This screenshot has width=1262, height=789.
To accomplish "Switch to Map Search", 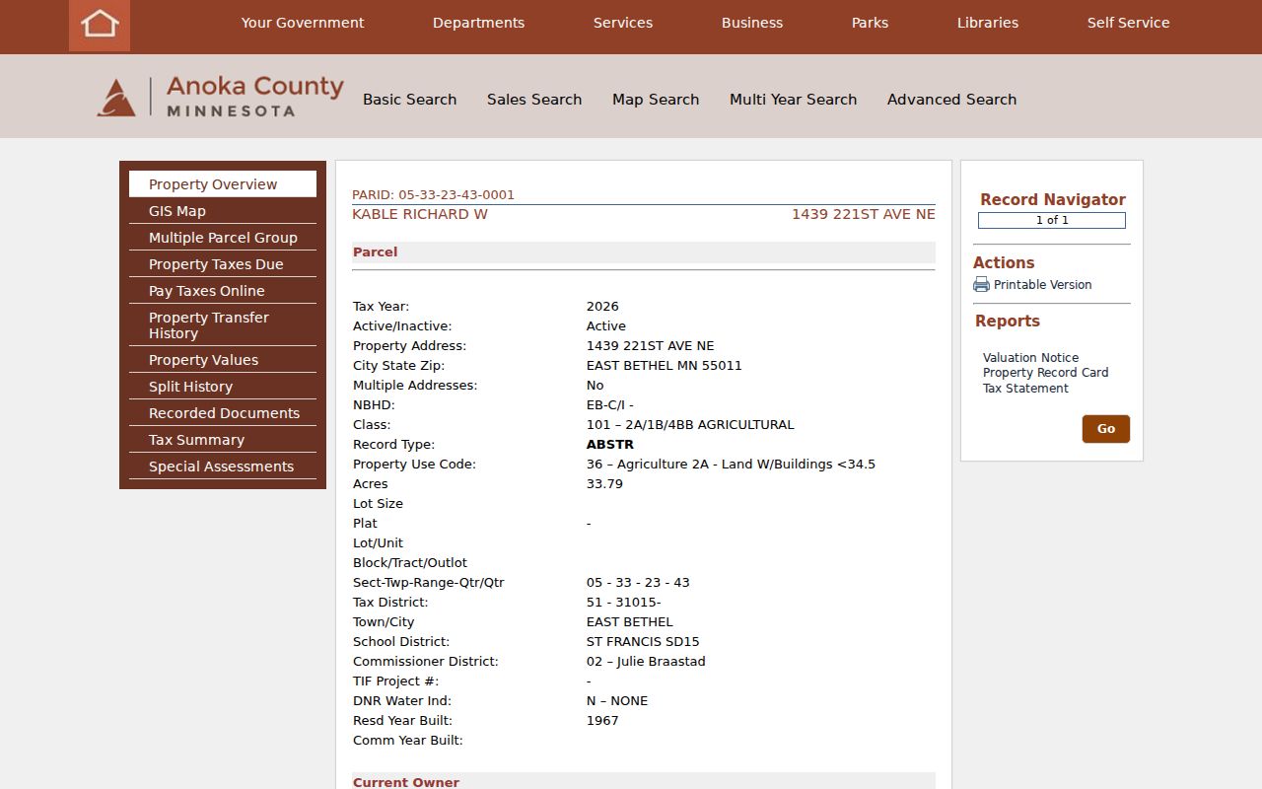I will pos(656,100).
